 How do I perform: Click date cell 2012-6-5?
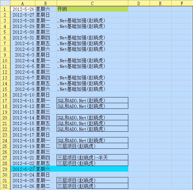23,66
